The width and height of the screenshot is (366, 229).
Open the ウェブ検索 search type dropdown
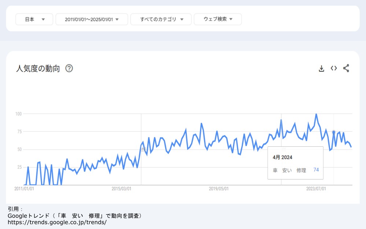[x=218, y=19]
